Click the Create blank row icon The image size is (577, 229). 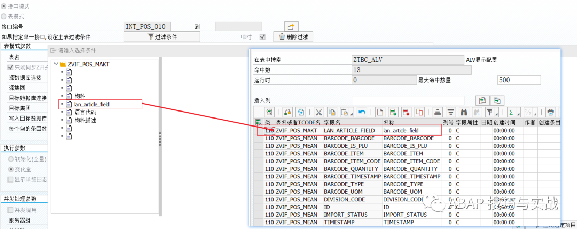click(x=380, y=112)
